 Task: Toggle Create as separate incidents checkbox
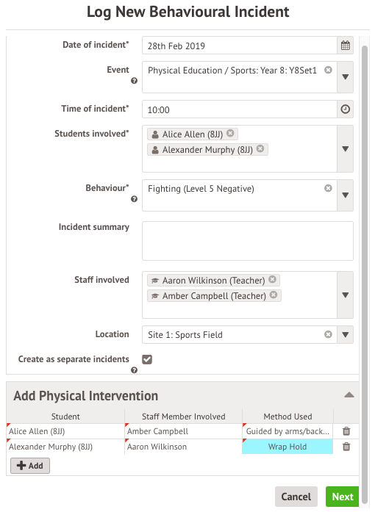click(147, 359)
